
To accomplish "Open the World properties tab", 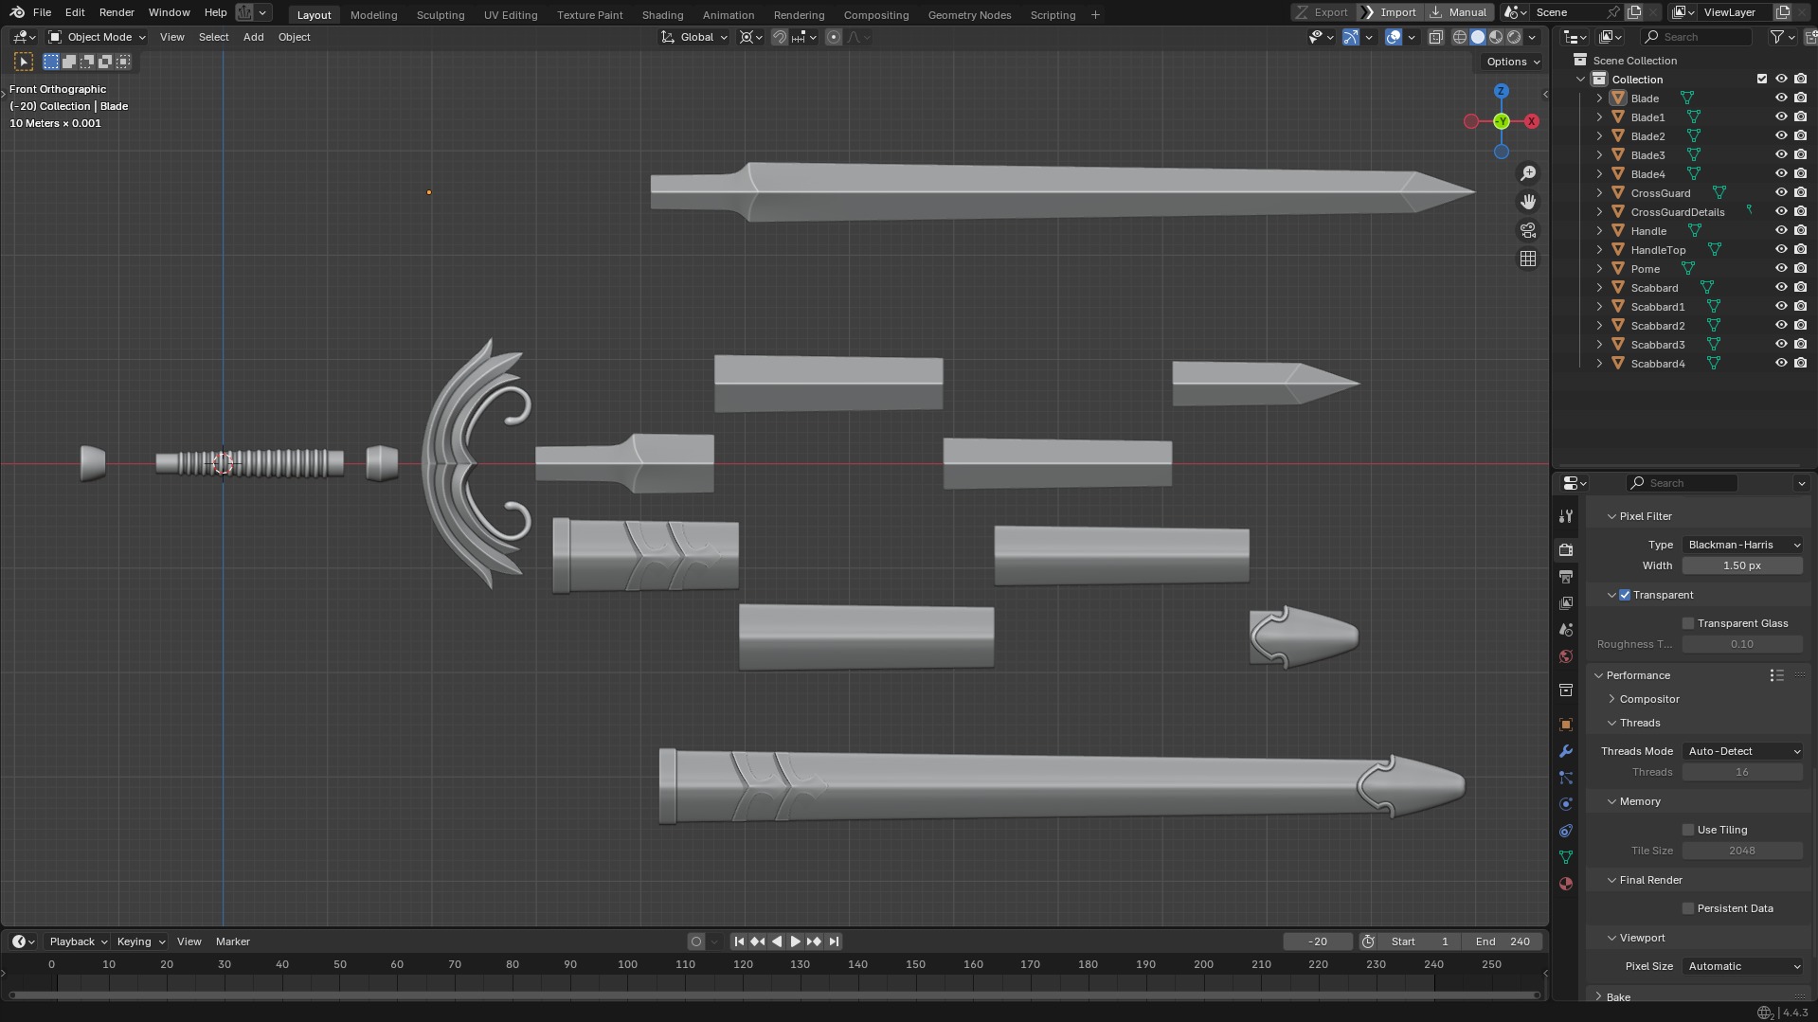I will 1566,656.
